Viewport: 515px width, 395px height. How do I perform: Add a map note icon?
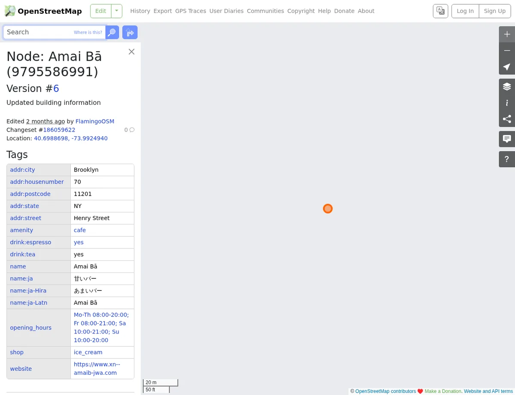[507, 139]
